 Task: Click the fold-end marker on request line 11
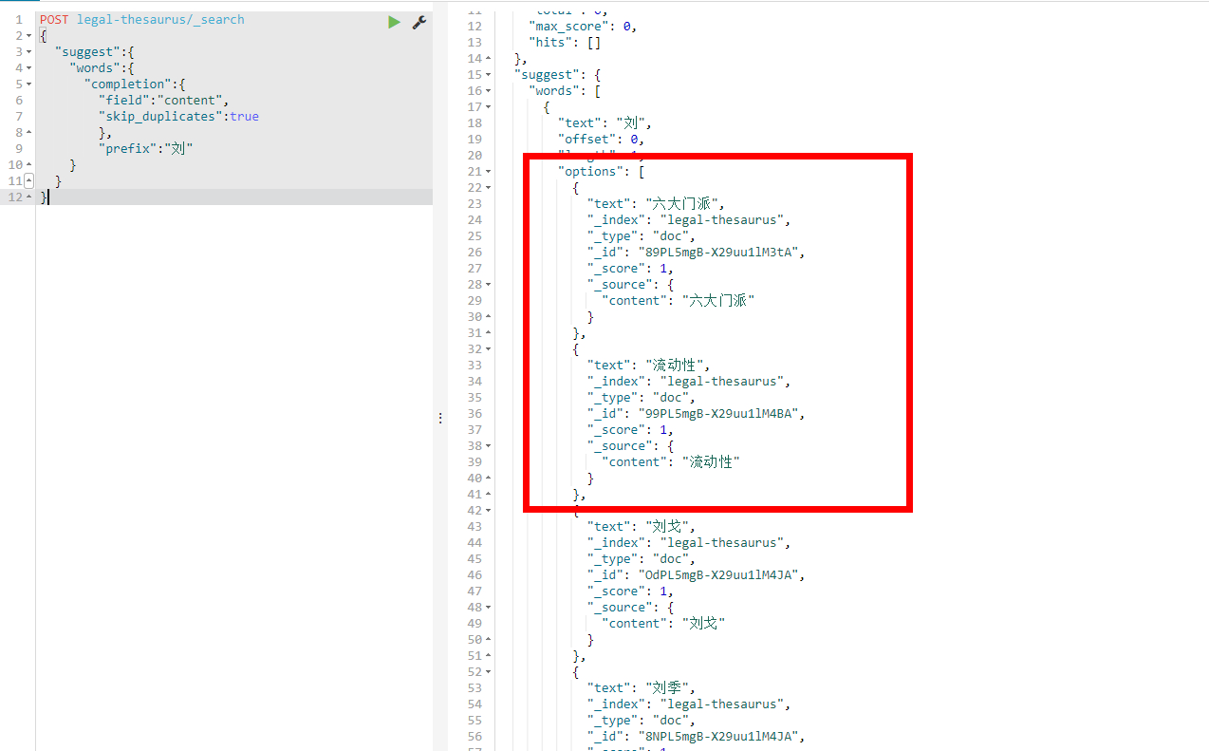tap(29, 180)
